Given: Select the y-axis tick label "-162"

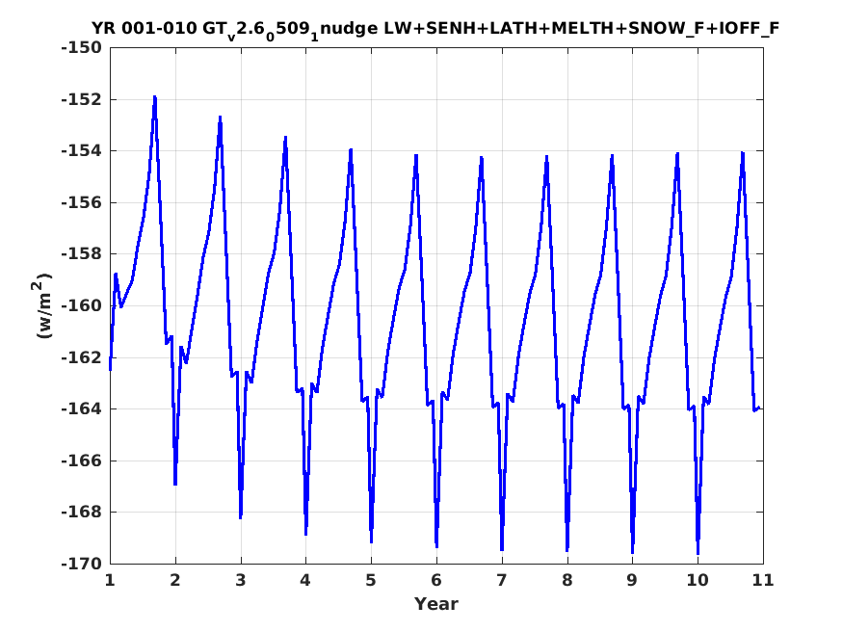Looking at the screenshot, I should click(82, 357).
